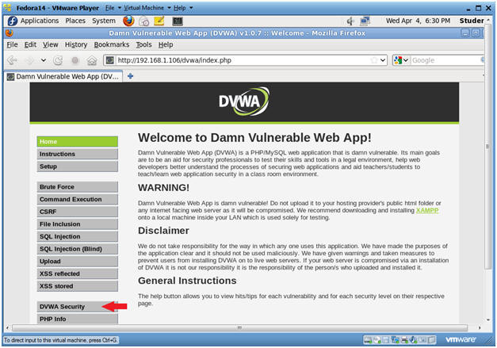497x348 pixels.
Task: Click the yellow sticky-notes panel launcher
Action: click(x=159, y=21)
